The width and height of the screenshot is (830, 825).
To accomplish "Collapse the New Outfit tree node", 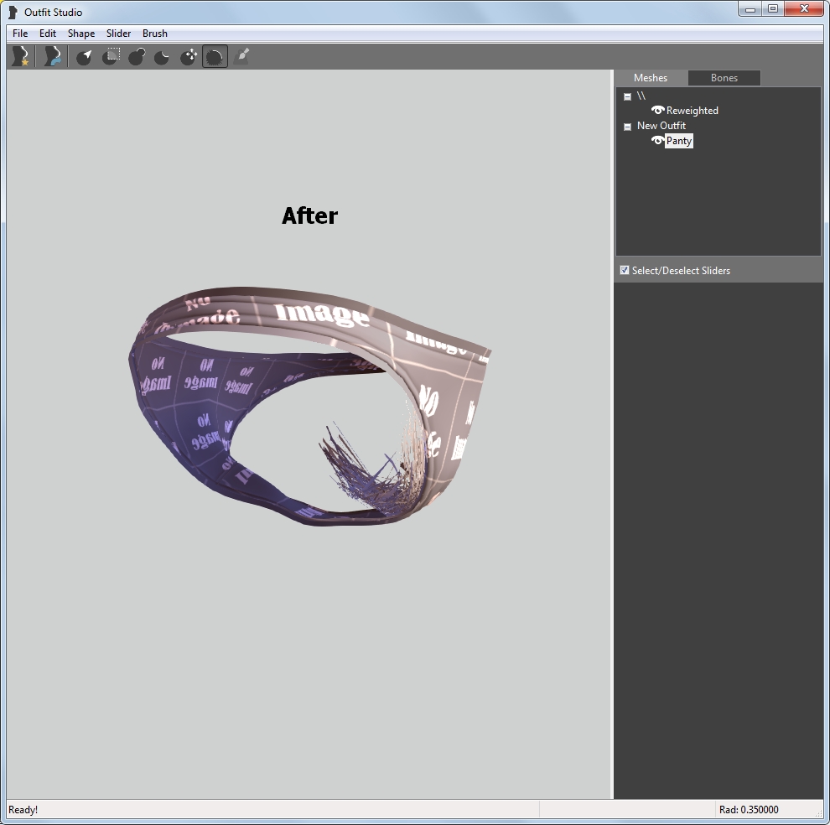I will click(x=627, y=127).
